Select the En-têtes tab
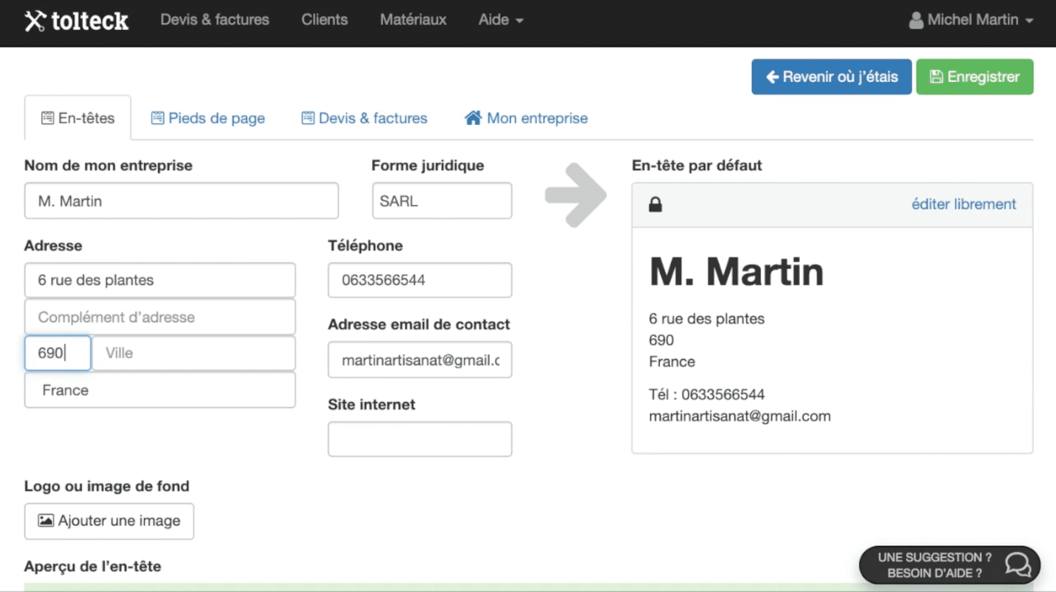The image size is (1056, 592). (78, 118)
